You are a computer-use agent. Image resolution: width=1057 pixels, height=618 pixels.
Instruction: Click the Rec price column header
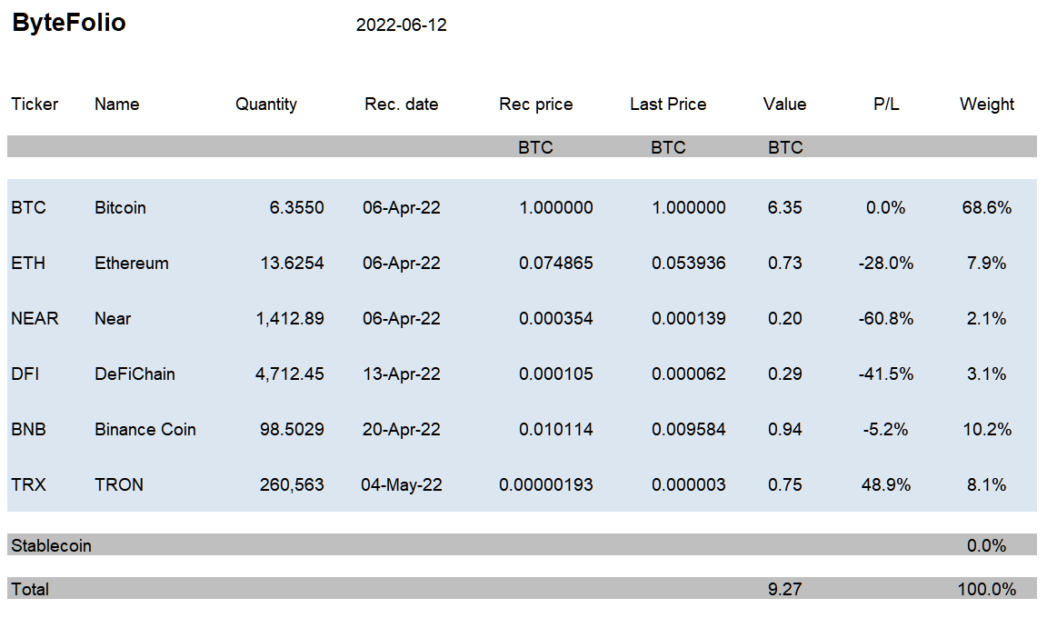point(535,105)
